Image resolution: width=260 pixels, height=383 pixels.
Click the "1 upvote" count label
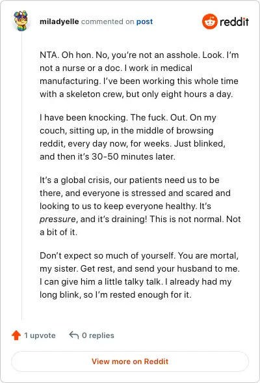[x=40, y=335]
